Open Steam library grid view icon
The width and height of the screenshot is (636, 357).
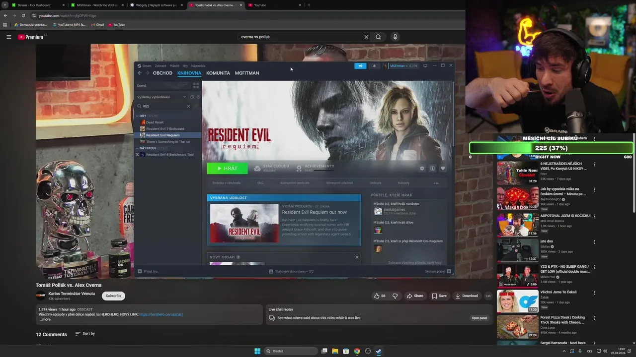pos(196,85)
